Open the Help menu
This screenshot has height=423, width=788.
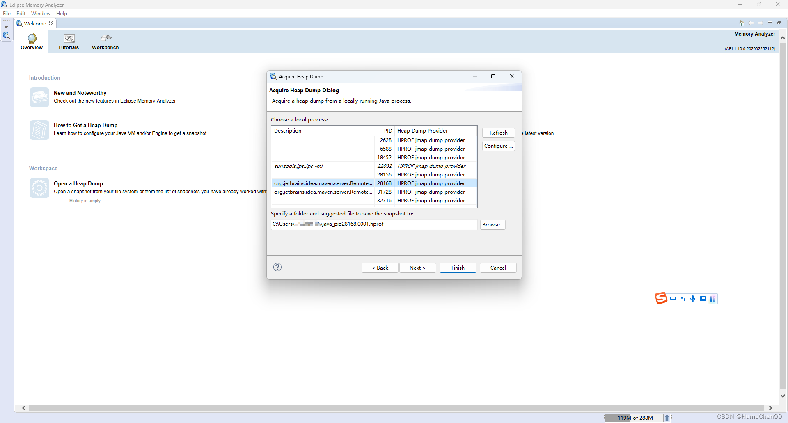(x=62, y=14)
